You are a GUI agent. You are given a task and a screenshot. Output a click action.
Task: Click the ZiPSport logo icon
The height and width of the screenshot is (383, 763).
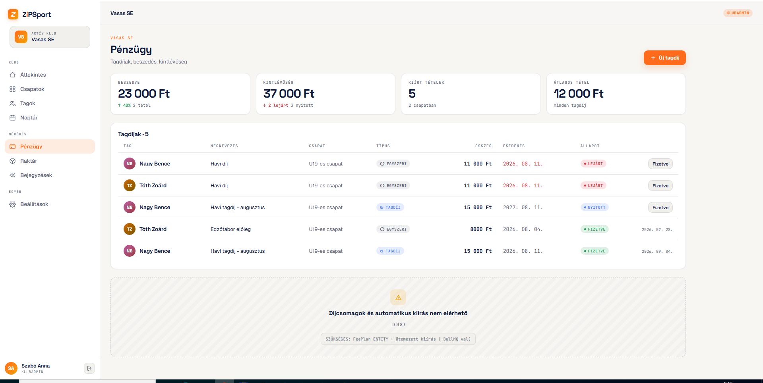click(13, 14)
